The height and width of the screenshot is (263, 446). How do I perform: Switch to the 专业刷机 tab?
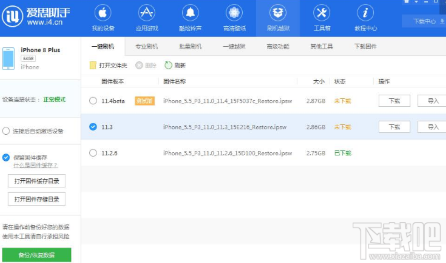[147, 47]
